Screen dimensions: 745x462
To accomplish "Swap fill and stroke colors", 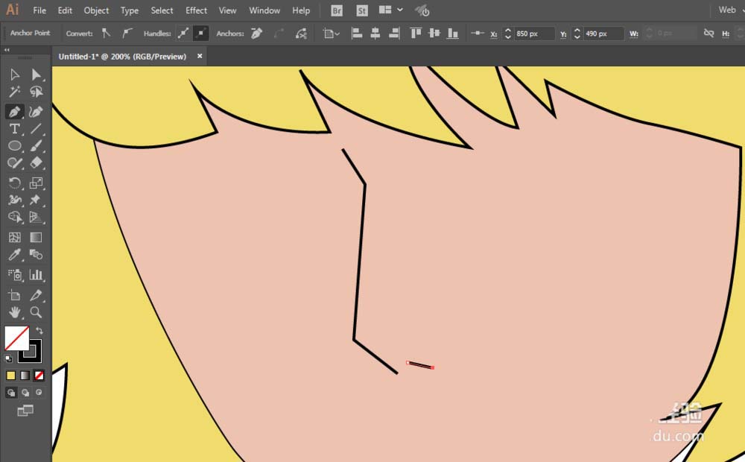I will (39, 330).
